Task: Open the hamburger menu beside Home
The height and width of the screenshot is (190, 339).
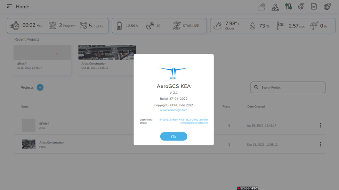Action: click(9, 6)
